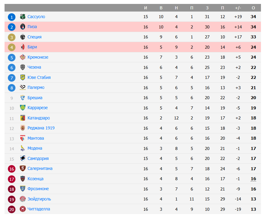264x218 pixels.
Task: Click the position badge number 1
Action: tap(12, 17)
